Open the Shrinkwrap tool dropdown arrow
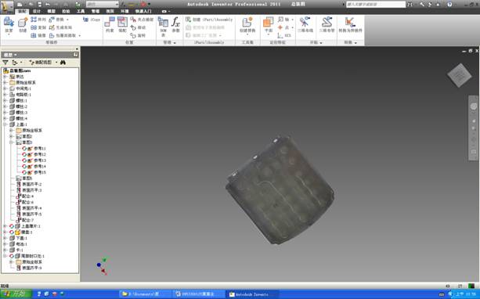Image resolution: width=480 pixels, height=299 pixels. [80, 35]
